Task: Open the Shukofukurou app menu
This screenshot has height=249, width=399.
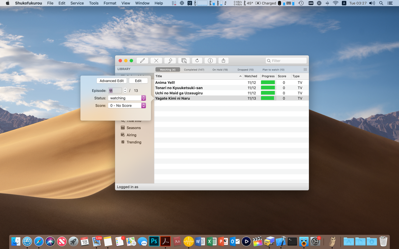Action: pos(29,3)
